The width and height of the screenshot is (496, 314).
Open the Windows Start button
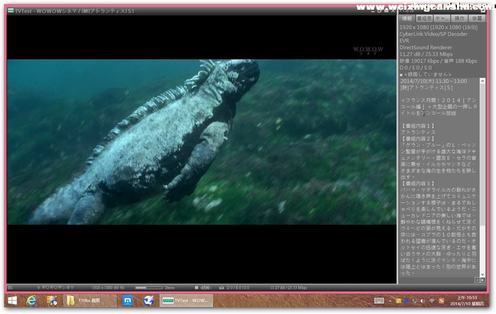(12, 300)
